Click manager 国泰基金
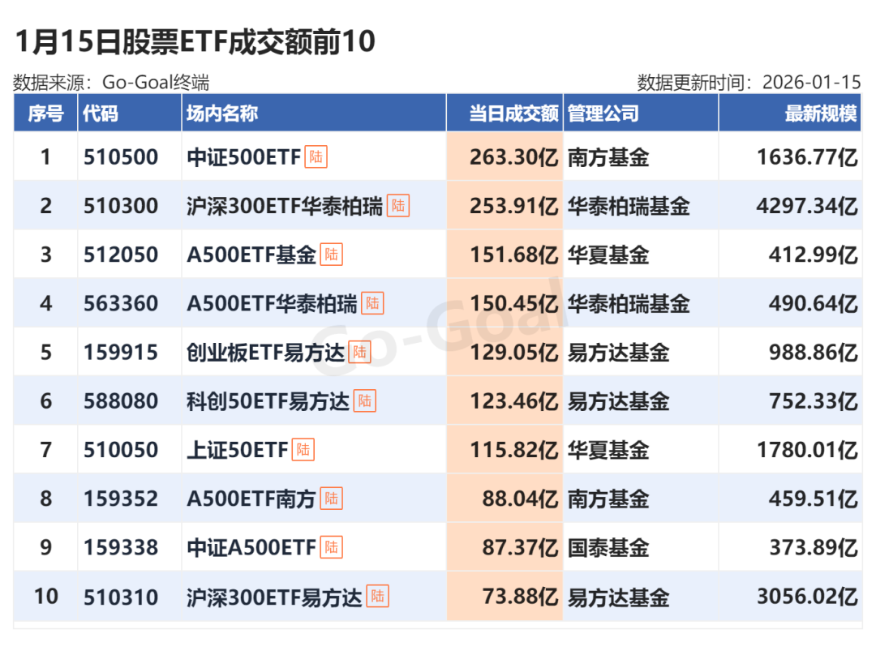This screenshot has height=655, width=876. [608, 548]
